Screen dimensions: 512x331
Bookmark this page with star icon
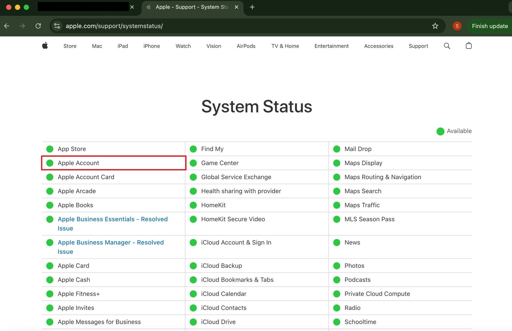click(435, 26)
